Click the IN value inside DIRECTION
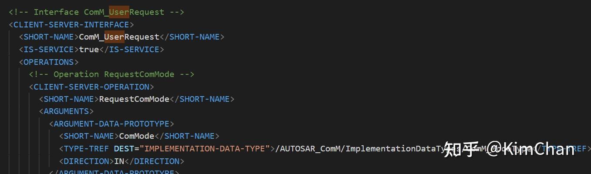The image size is (591, 174). click(x=119, y=161)
